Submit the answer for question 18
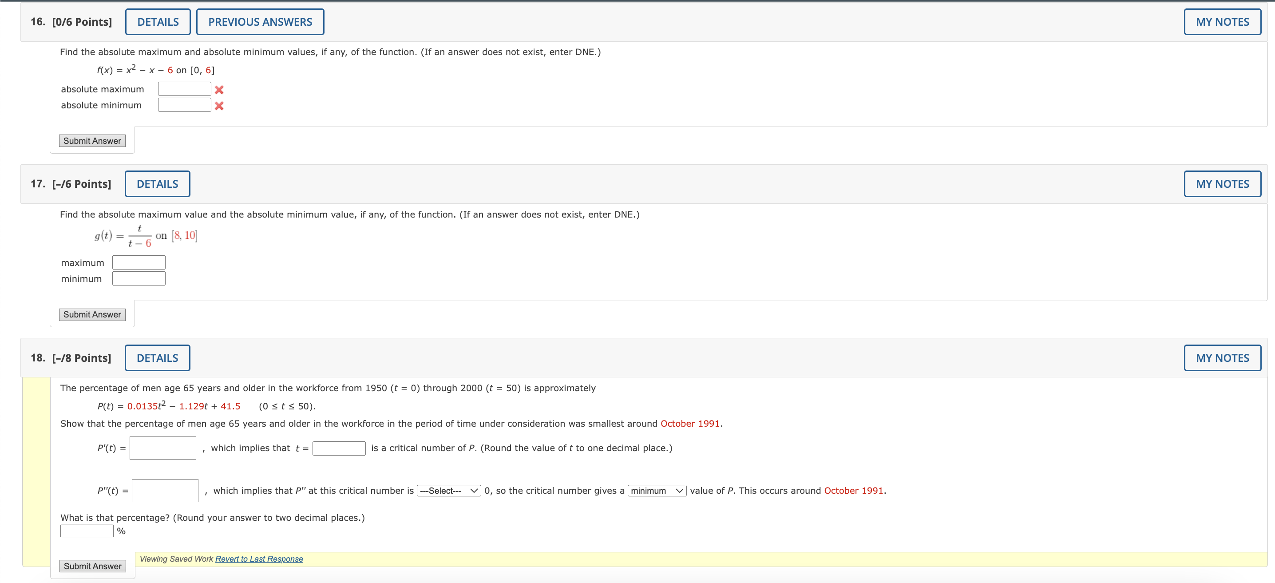 pyautogui.click(x=92, y=566)
